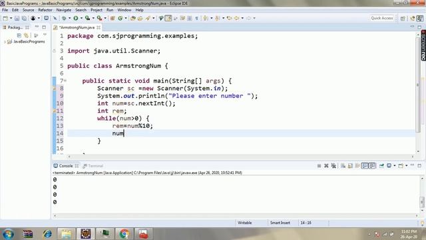Click line 14 with text num in editor
The height and width of the screenshot is (240, 426).
241,133
